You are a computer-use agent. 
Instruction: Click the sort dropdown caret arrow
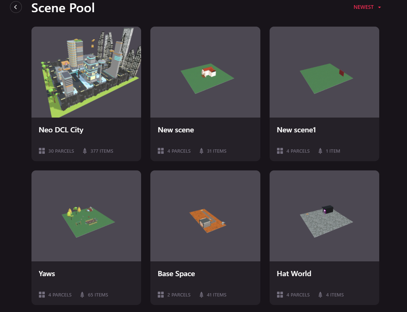pyautogui.click(x=380, y=7)
